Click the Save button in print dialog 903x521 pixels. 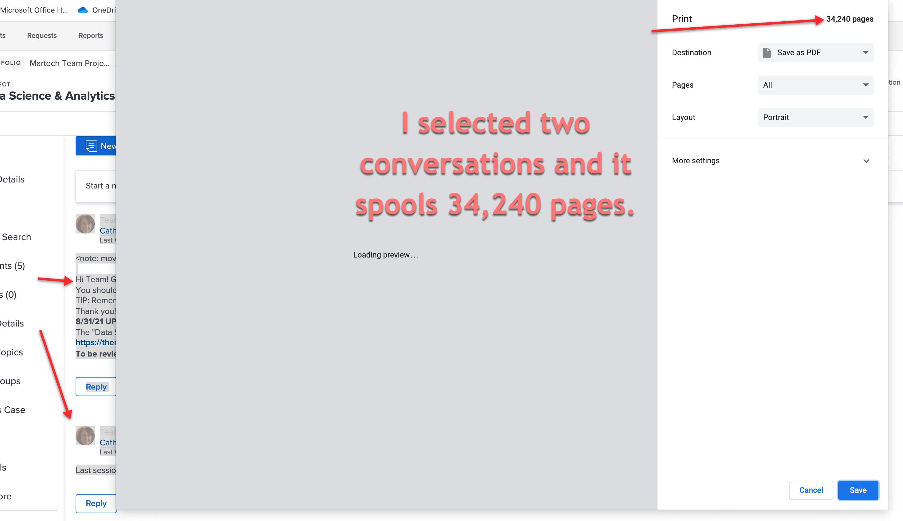(x=858, y=490)
